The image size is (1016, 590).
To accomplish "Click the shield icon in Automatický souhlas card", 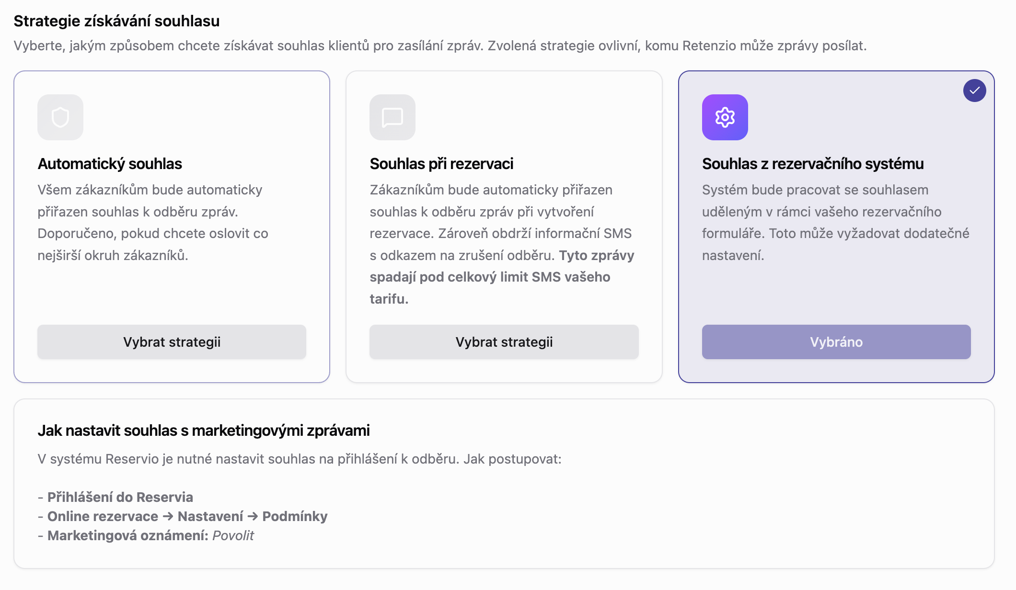I will (x=60, y=117).
